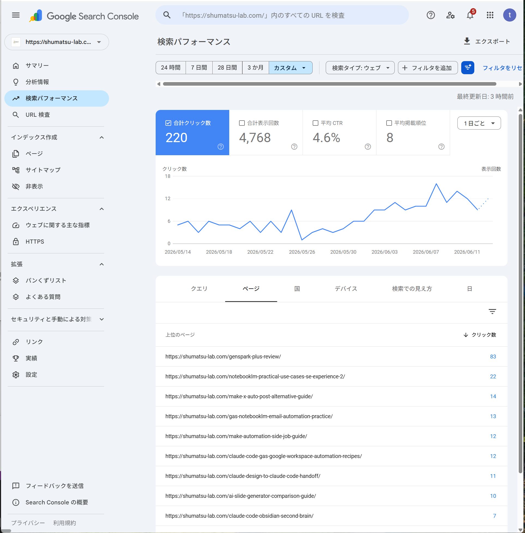Open インデックス ページ report

click(x=57, y=154)
